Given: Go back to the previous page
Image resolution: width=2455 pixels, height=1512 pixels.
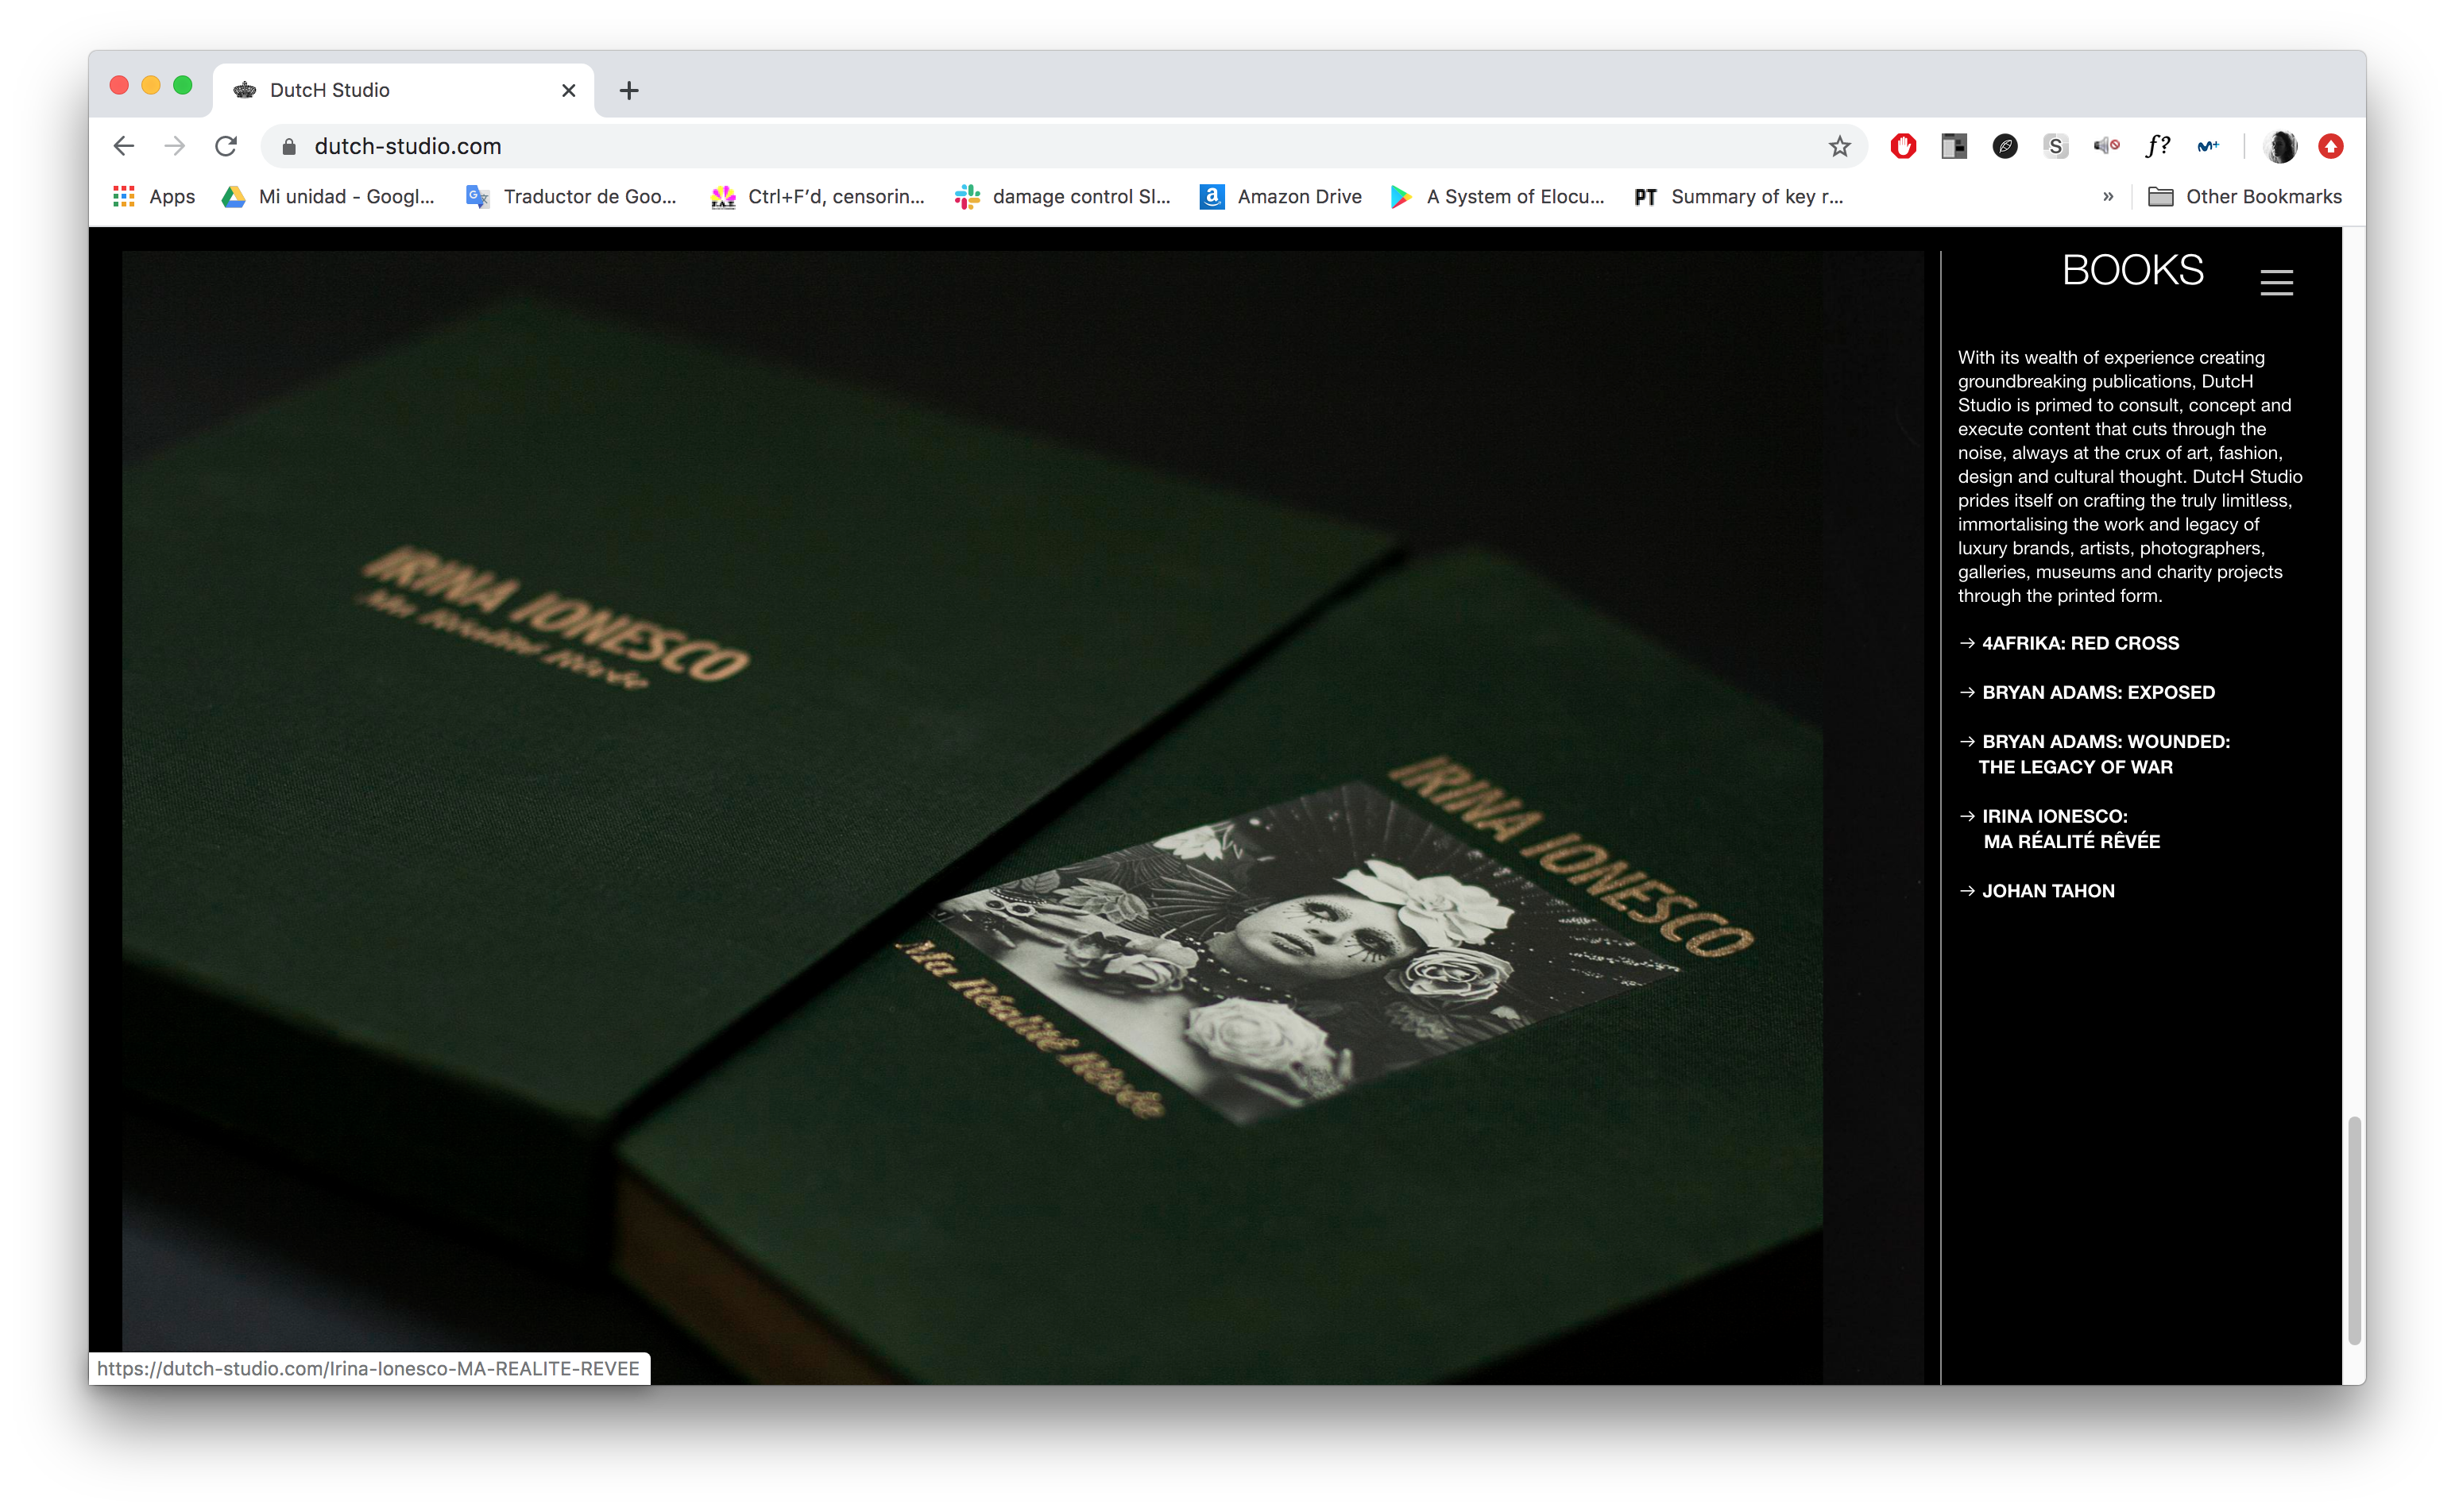Looking at the screenshot, I should (x=124, y=146).
